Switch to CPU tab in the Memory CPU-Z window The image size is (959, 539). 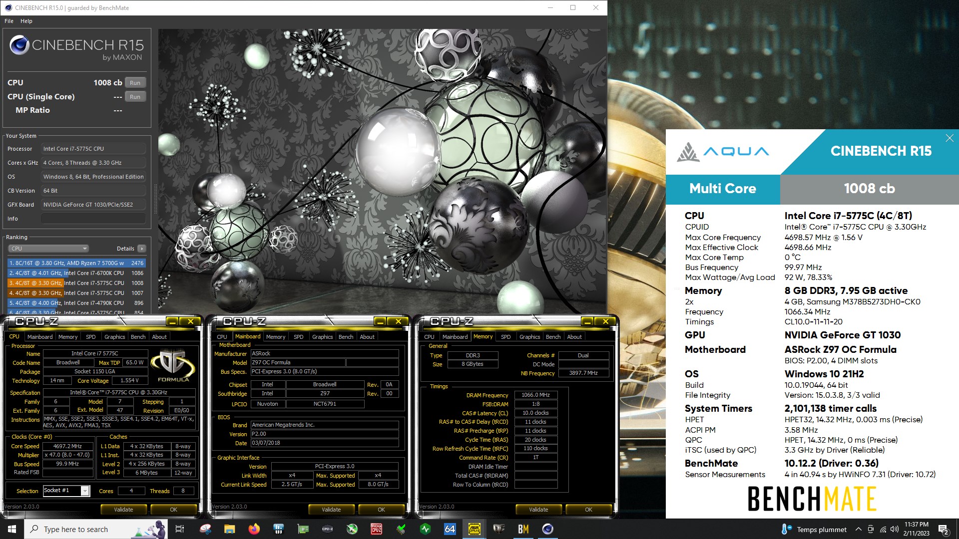tap(429, 337)
